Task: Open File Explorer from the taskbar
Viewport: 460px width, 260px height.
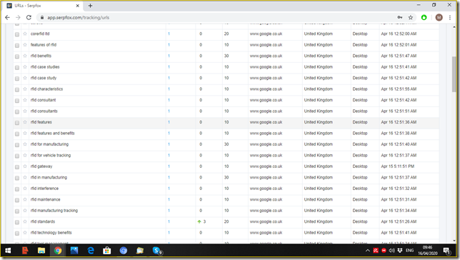Action: pos(41,251)
